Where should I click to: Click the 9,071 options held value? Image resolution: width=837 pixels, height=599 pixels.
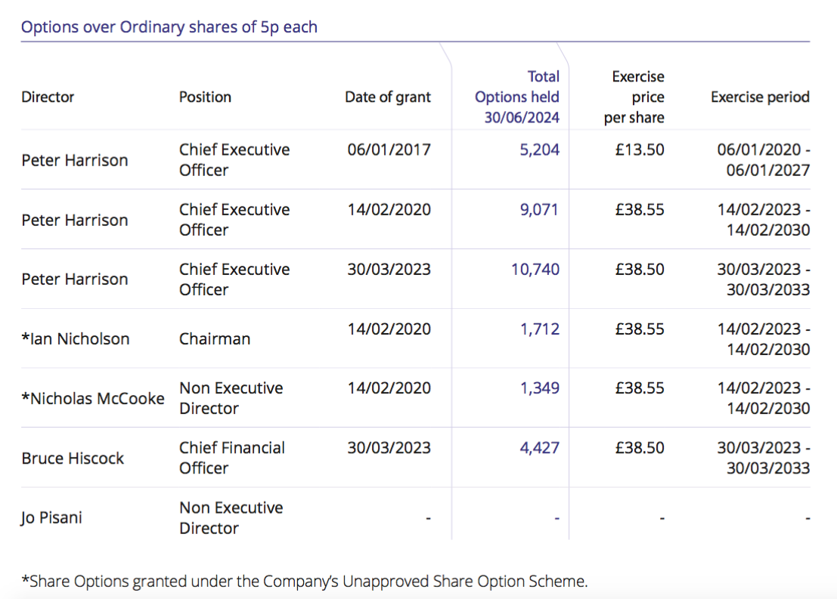(540, 209)
